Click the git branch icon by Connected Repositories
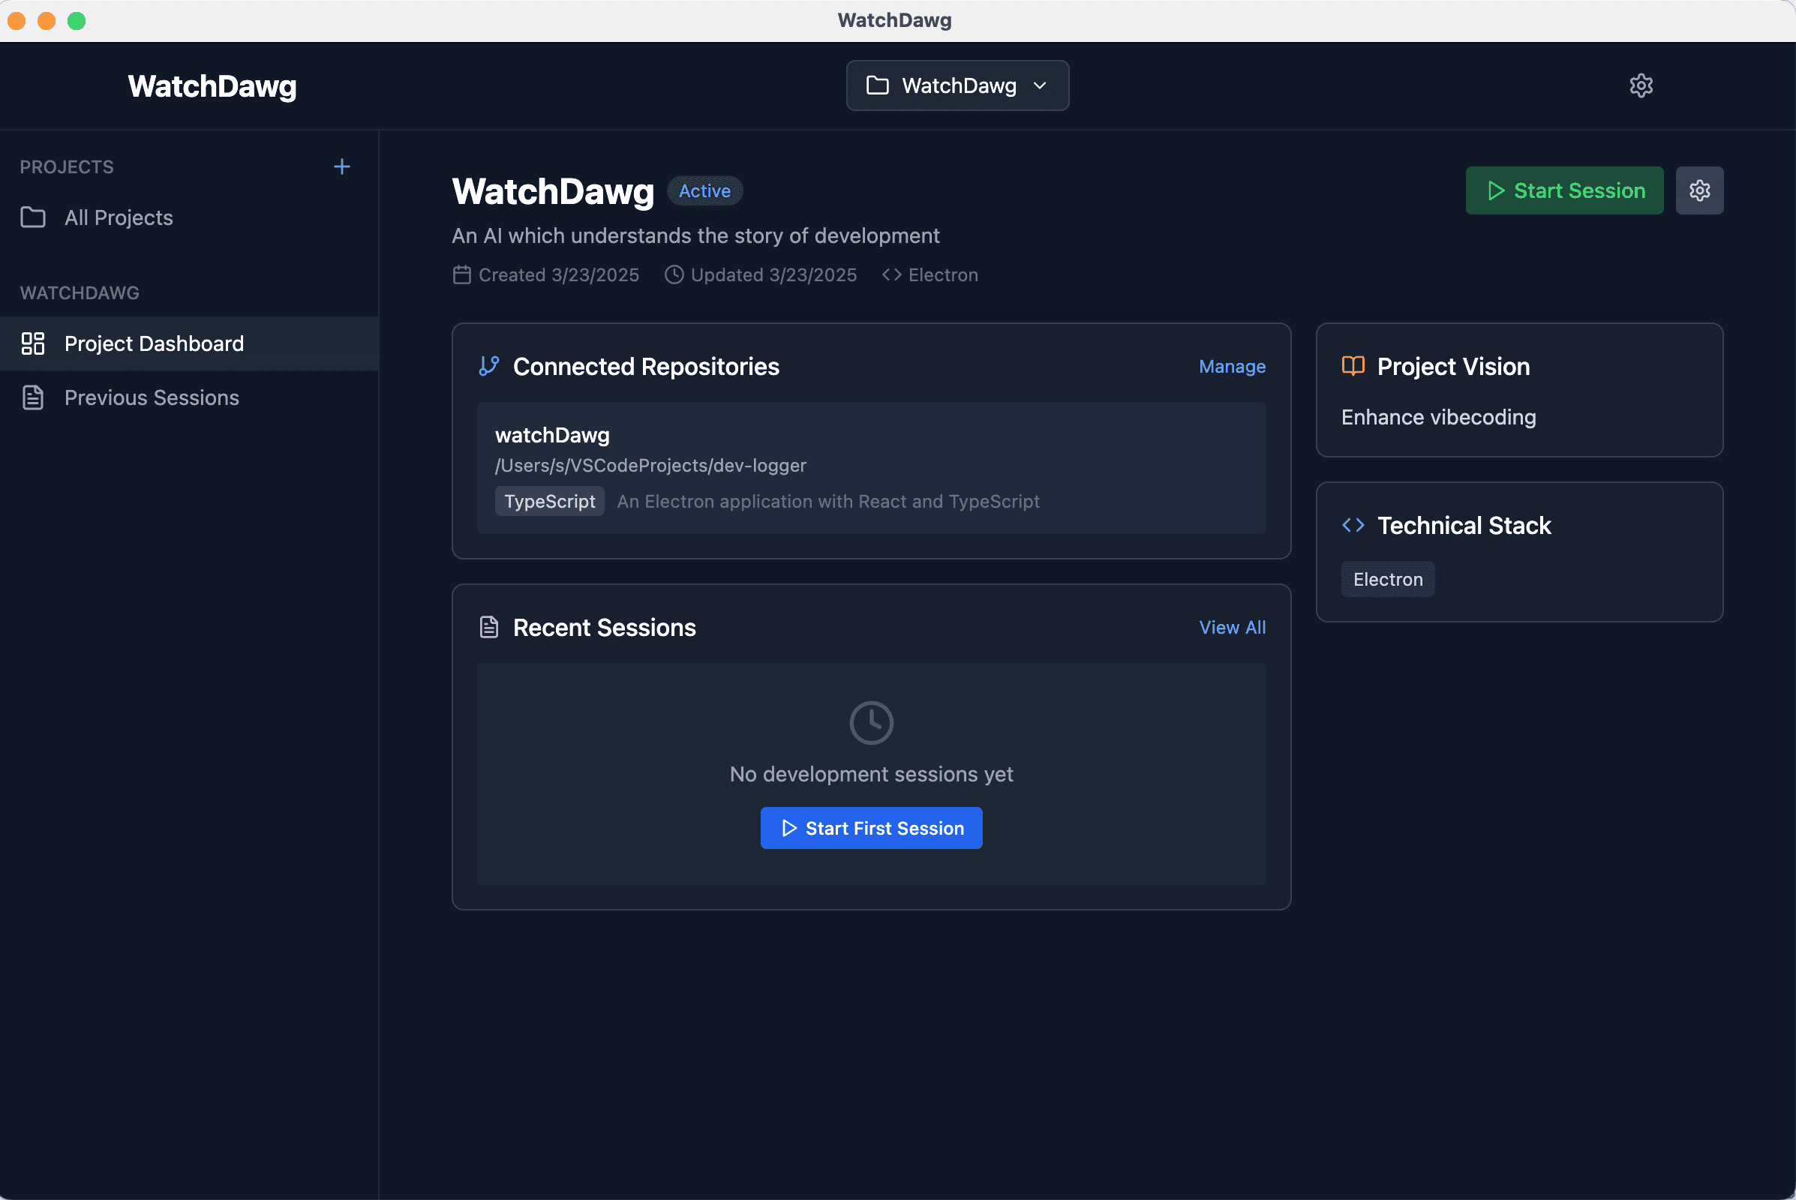Image resolution: width=1796 pixels, height=1200 pixels. click(489, 367)
